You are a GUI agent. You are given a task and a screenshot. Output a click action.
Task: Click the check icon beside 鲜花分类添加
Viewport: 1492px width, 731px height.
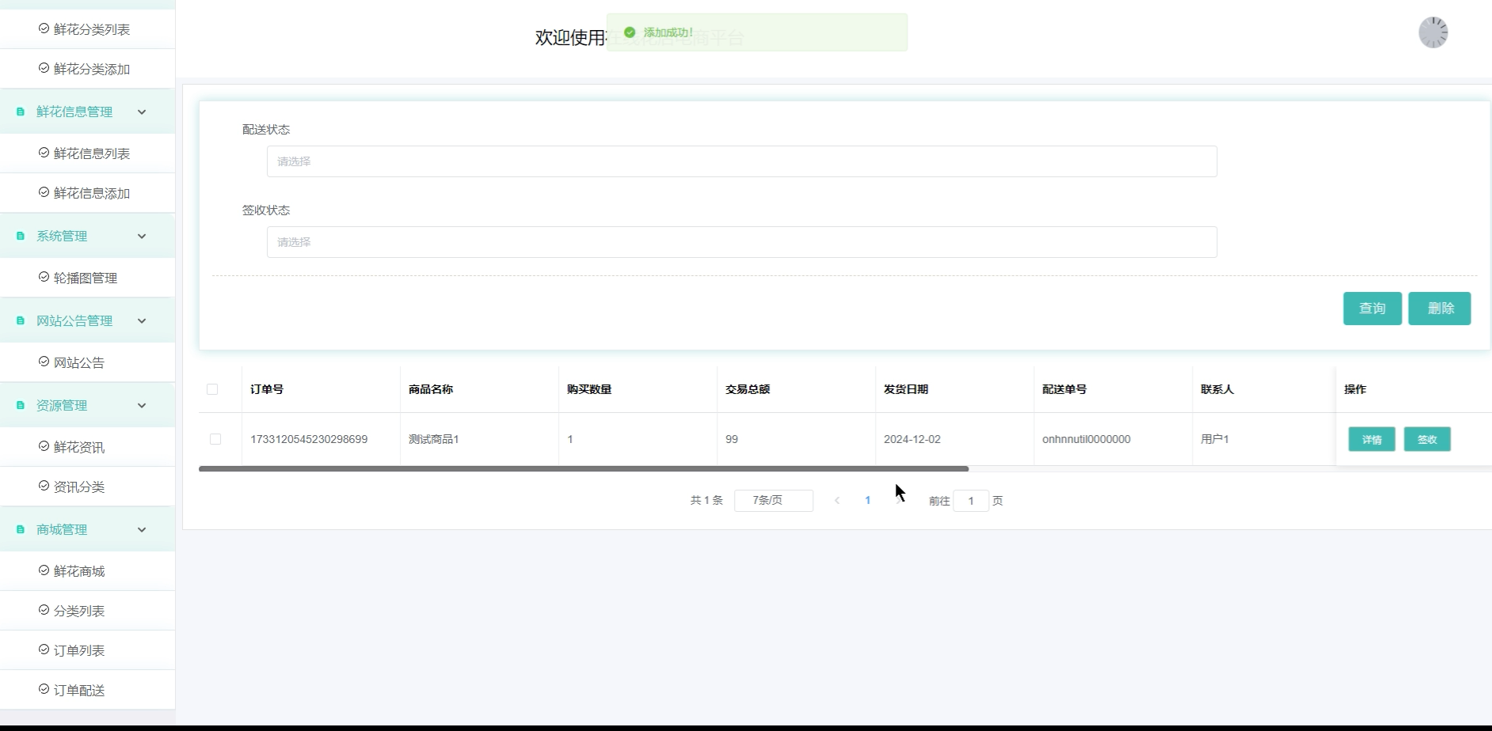(x=44, y=68)
